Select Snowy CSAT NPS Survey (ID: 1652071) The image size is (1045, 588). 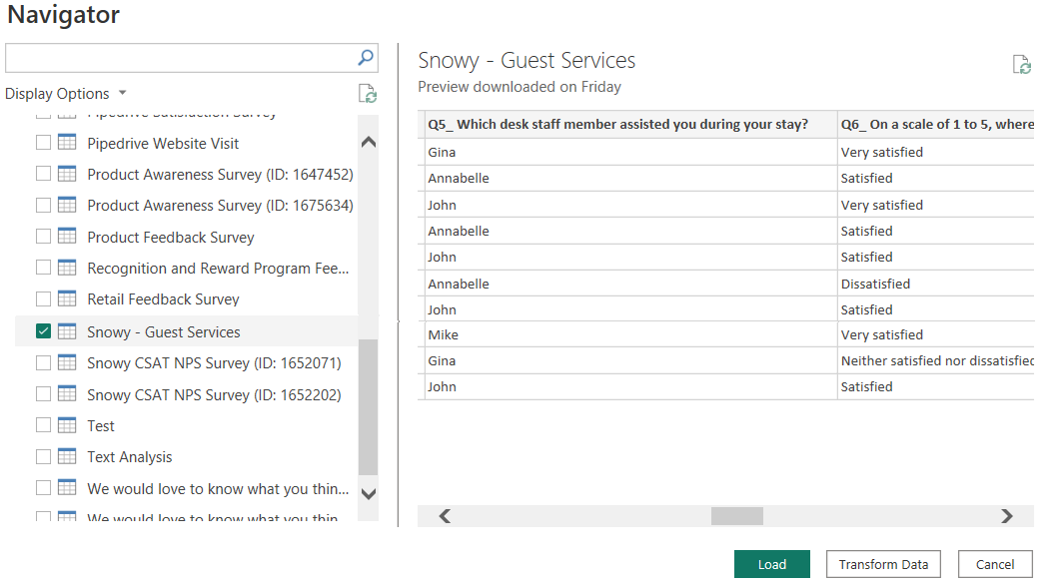click(x=214, y=363)
